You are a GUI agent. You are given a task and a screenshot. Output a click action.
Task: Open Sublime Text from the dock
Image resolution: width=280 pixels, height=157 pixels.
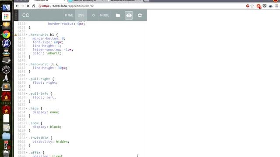coord(6,87)
